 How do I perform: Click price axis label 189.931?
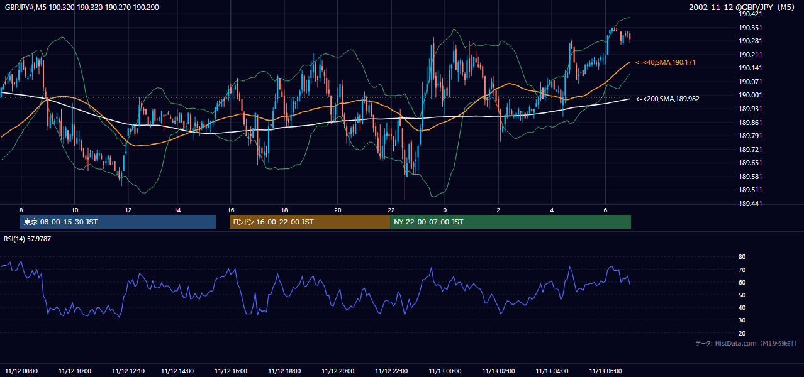(750, 109)
